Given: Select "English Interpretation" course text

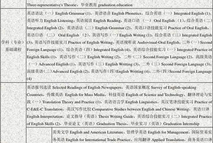Looking at the screenshot, I should coord(44,117).
